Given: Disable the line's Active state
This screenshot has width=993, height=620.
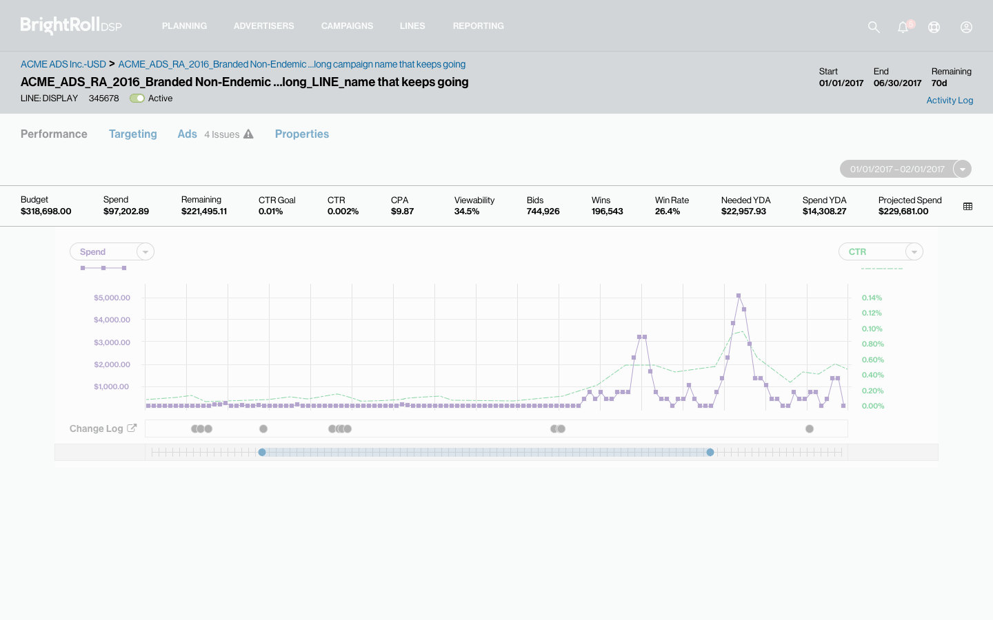Looking at the screenshot, I should click(x=137, y=99).
